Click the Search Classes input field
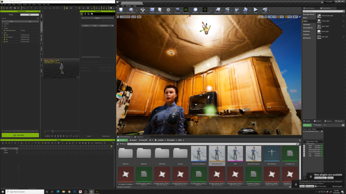The width and height of the screenshot is (346, 194). click(323, 11)
